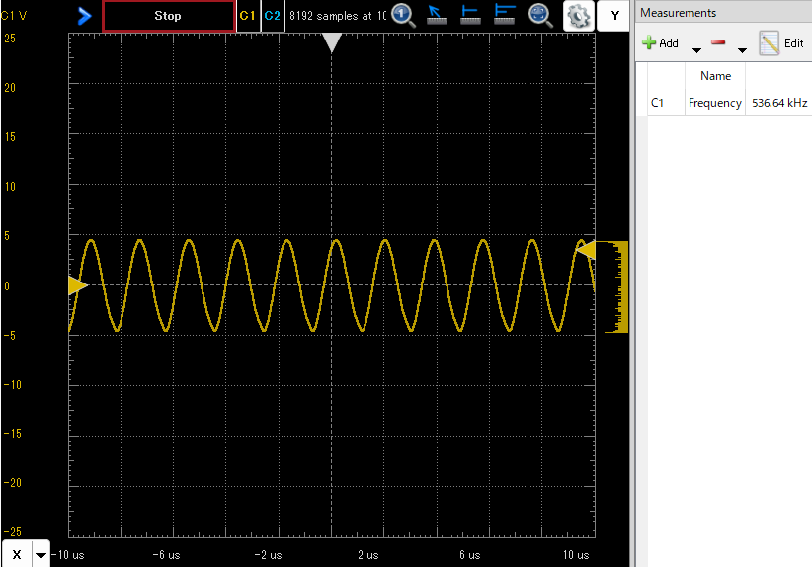Click the yellow C1 zero-level marker
This screenshot has height=567, width=812.
(x=78, y=285)
